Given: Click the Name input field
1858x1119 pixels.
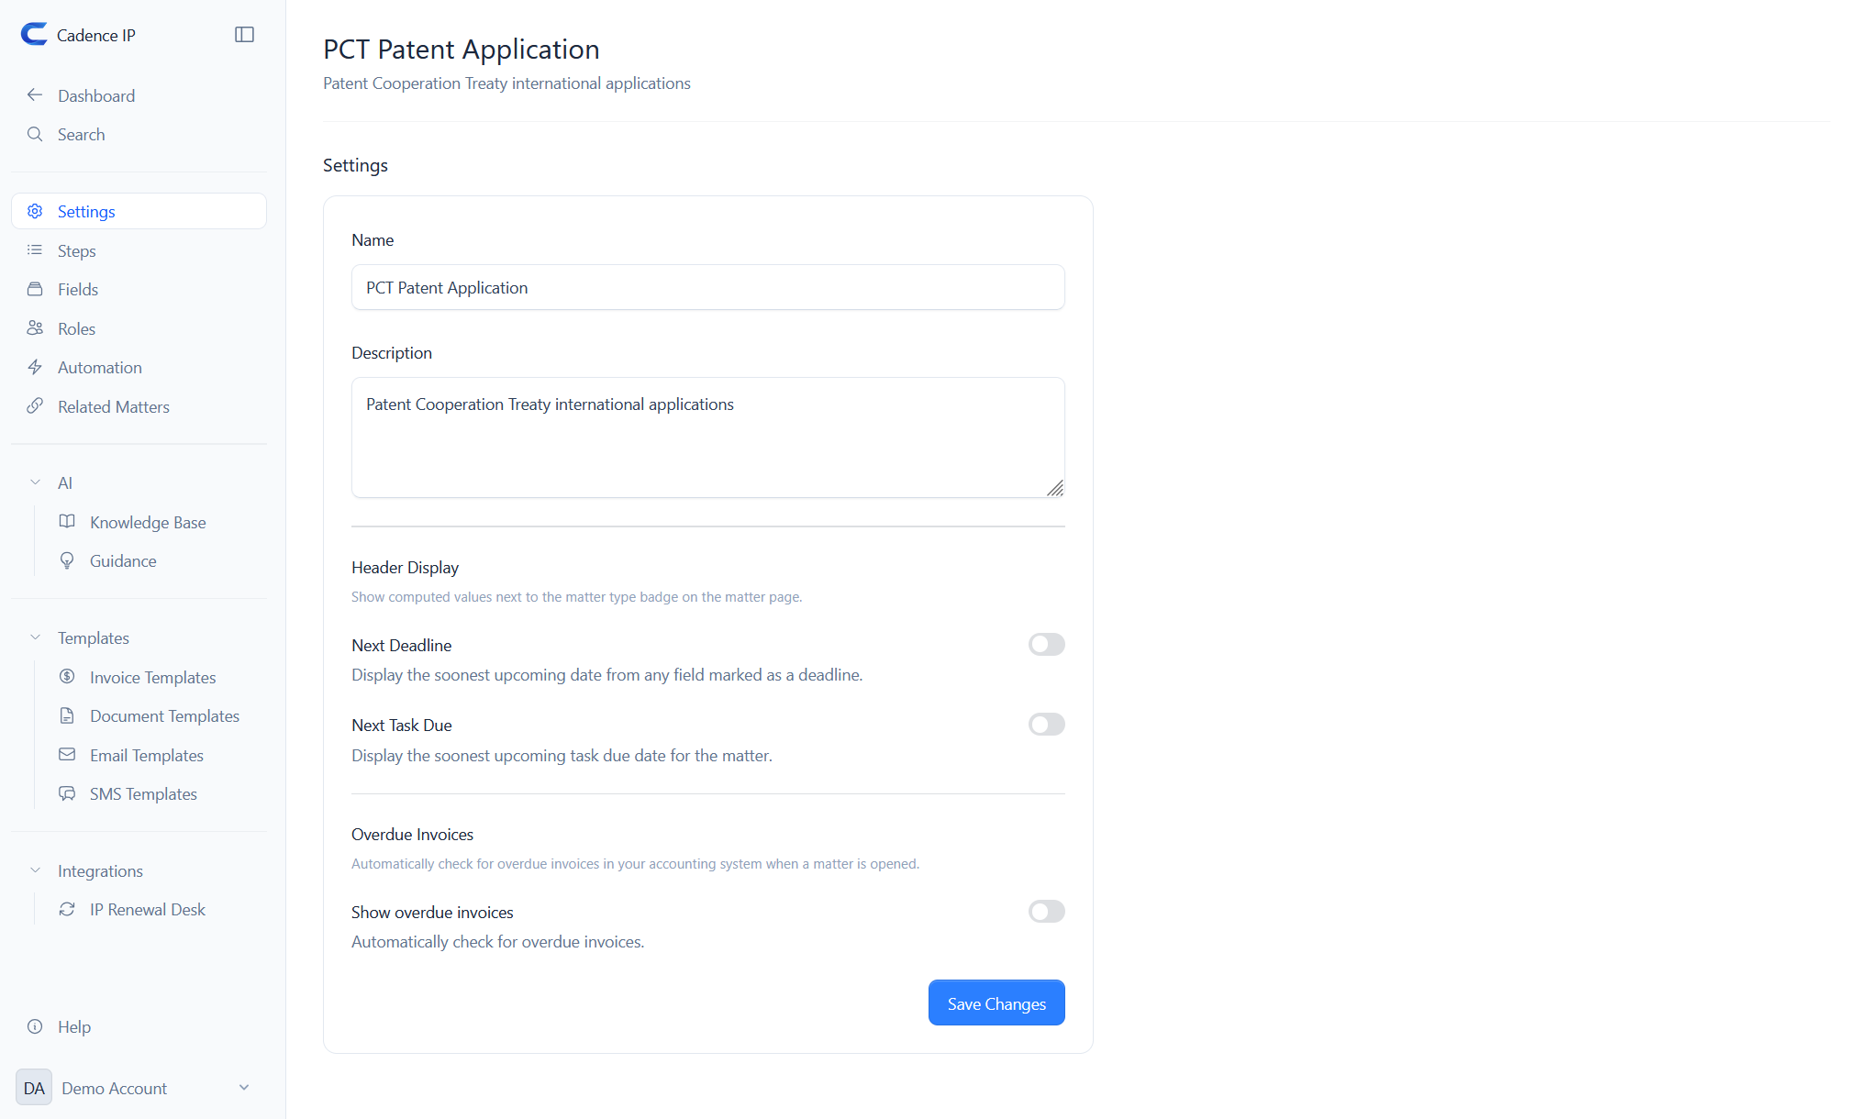Looking at the screenshot, I should pos(707,287).
